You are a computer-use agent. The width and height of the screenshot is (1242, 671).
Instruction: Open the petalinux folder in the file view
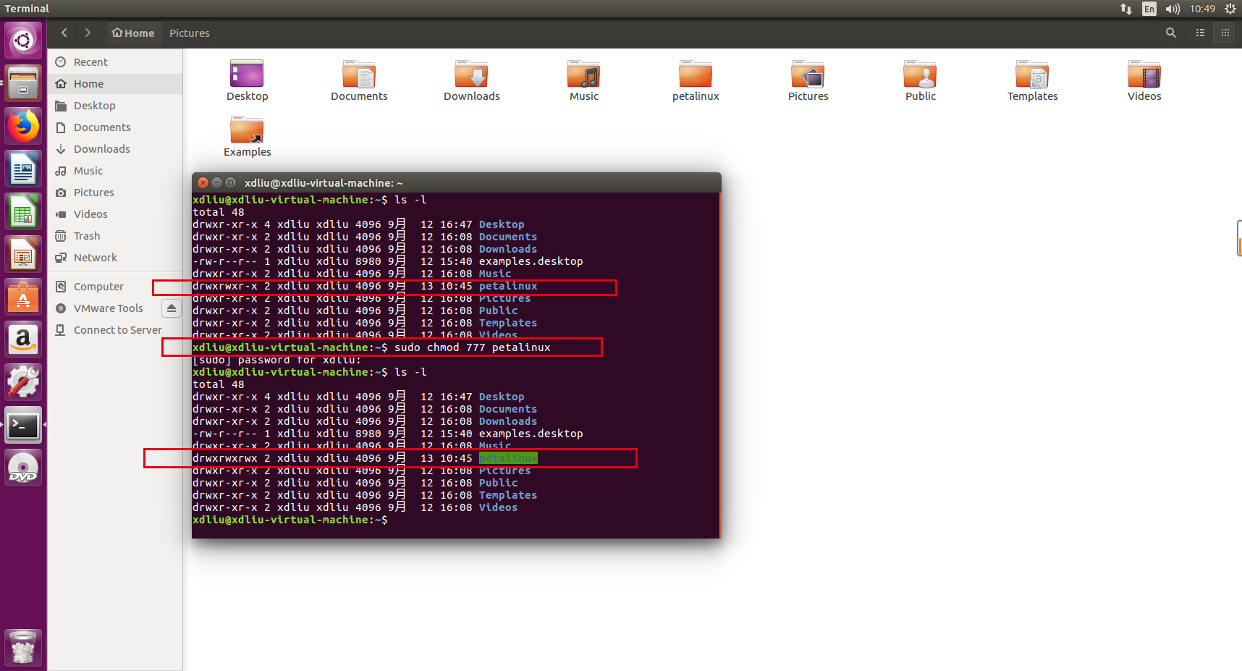(695, 80)
